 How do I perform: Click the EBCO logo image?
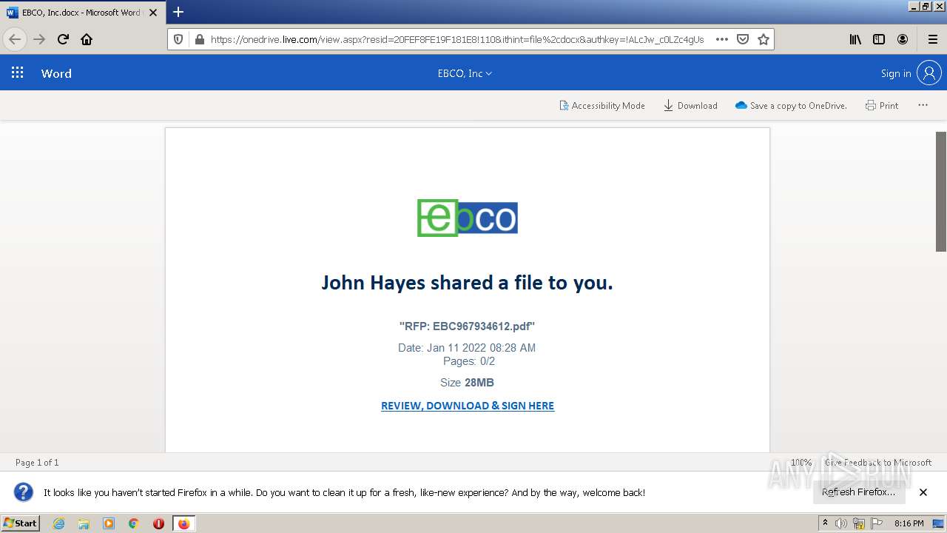tap(468, 218)
